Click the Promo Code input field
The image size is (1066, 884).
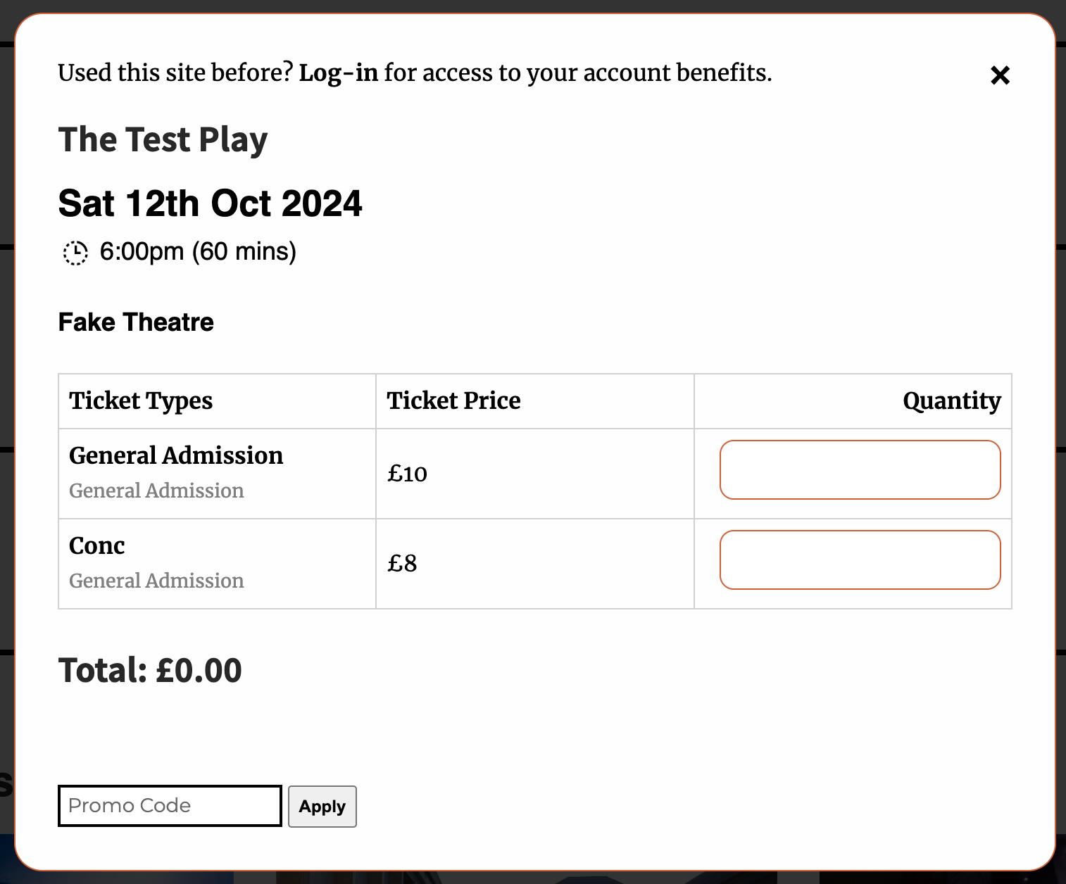point(169,806)
